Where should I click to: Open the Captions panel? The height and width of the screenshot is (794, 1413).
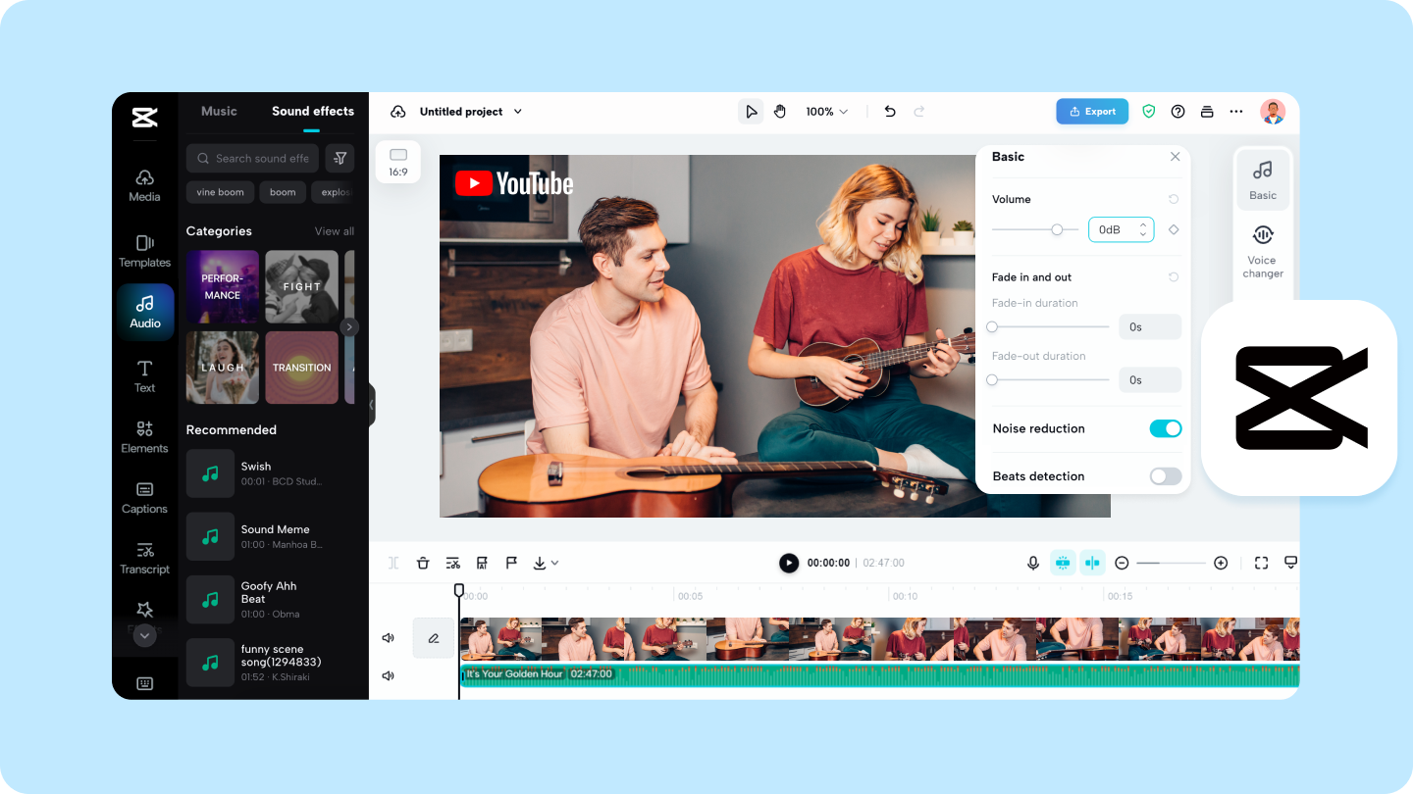pos(144,498)
